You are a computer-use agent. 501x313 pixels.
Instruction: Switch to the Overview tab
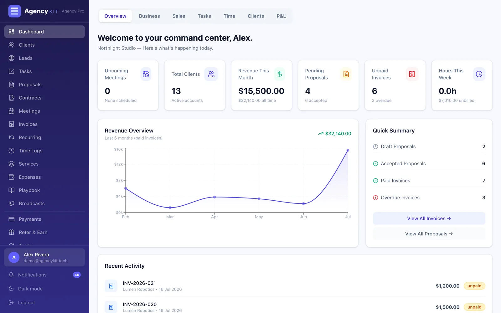click(x=115, y=16)
